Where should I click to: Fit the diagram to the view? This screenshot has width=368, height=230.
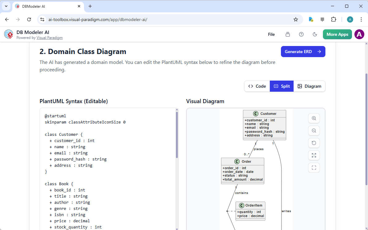pyautogui.click(x=314, y=168)
